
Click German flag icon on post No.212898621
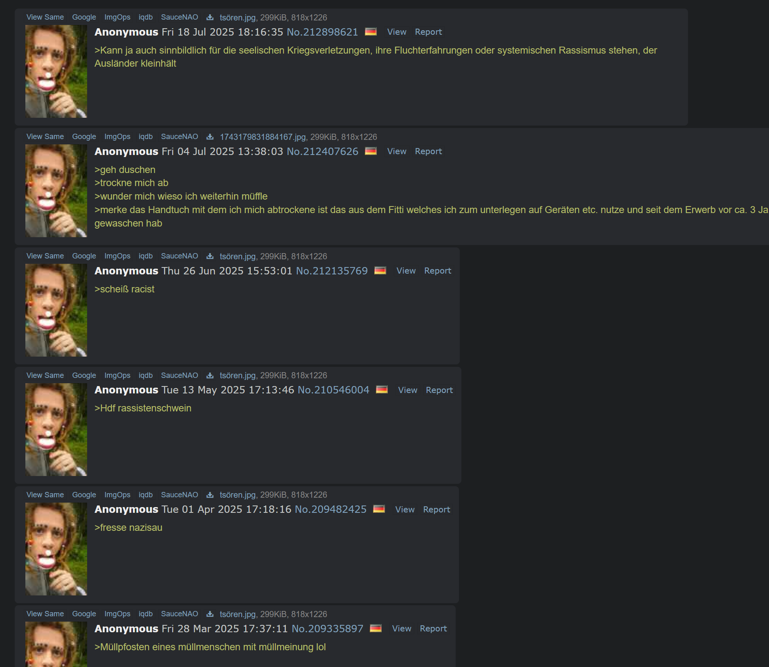tap(371, 31)
